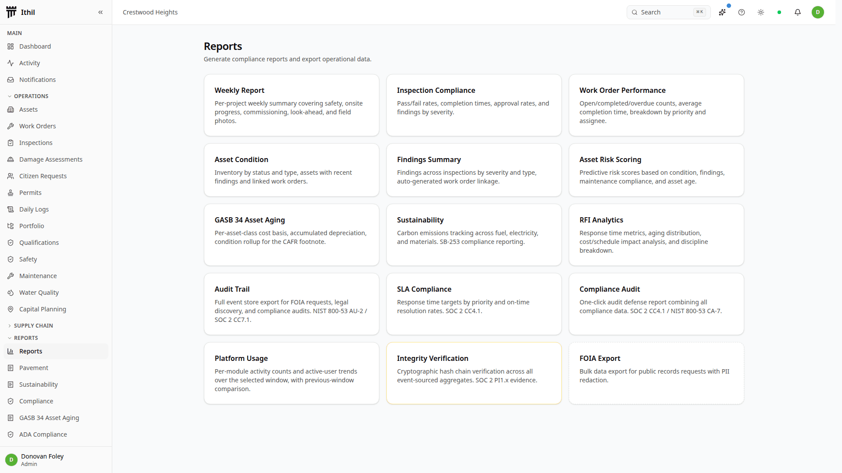The width and height of the screenshot is (842, 473).
Task: Open the Asset Risk Scoring card
Action: click(x=656, y=170)
